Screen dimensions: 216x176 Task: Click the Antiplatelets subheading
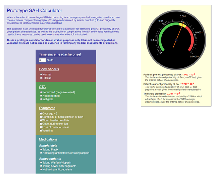click(x=48, y=145)
